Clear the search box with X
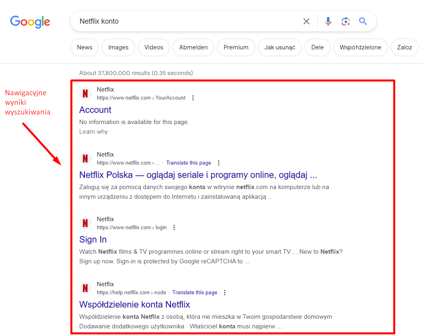Viewport: 425px width, 336px height. coord(306,21)
